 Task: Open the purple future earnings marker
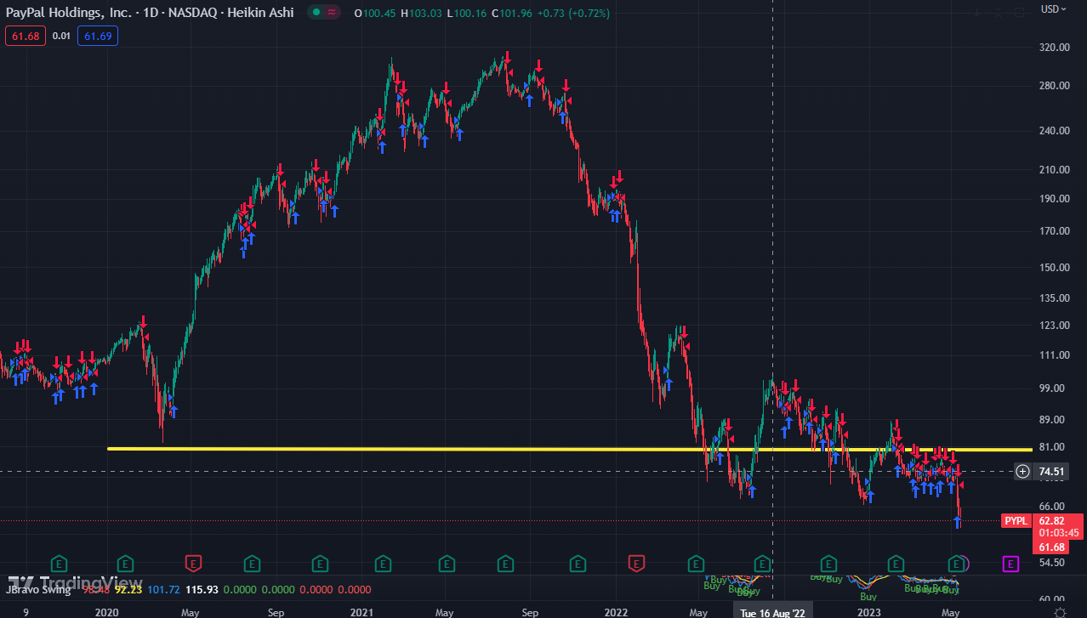pyautogui.click(x=1010, y=563)
